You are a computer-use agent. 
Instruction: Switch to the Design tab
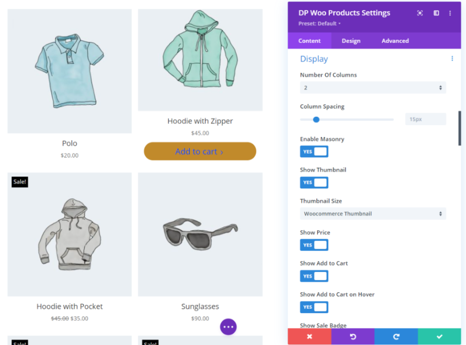tap(351, 41)
